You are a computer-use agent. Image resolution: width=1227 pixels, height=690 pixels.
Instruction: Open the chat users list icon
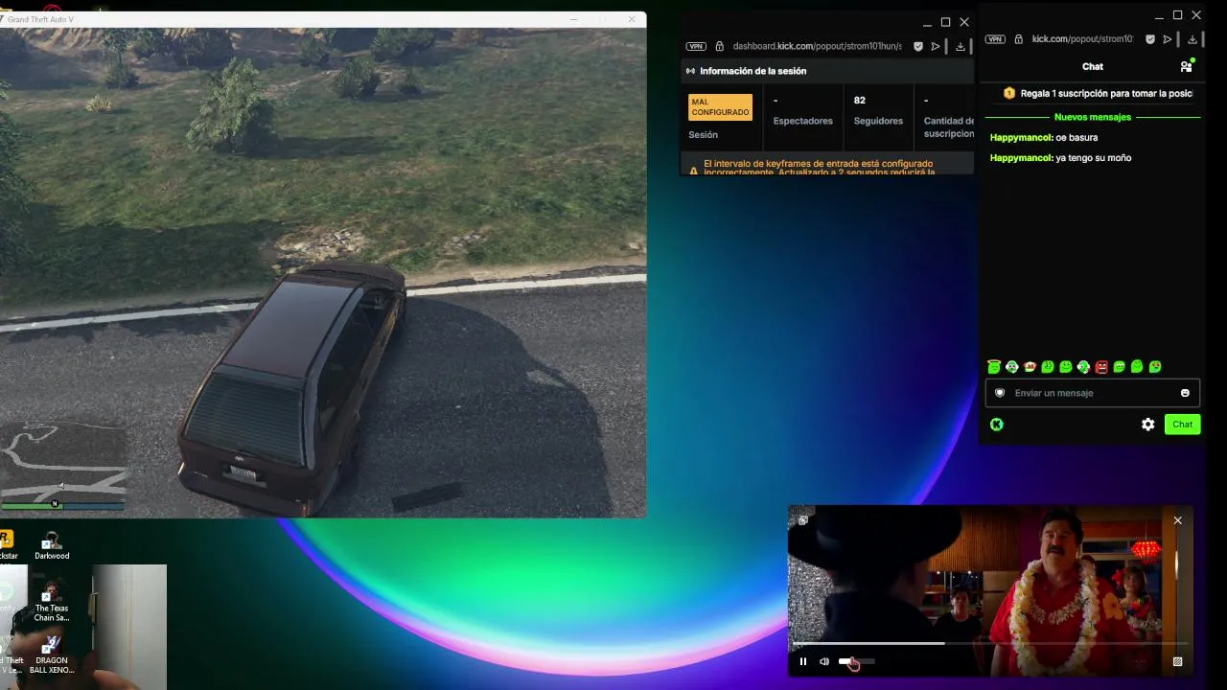tap(1186, 66)
